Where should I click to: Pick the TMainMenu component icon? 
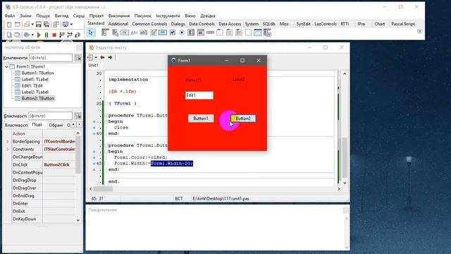coord(105,33)
